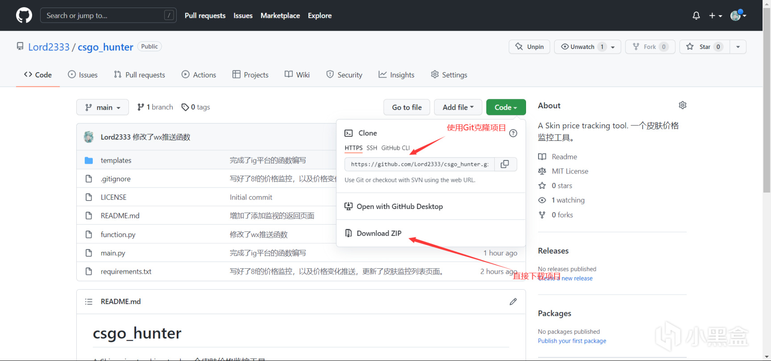771x361 pixels.
Task: Switch to the Code tab
Action: (x=38, y=74)
